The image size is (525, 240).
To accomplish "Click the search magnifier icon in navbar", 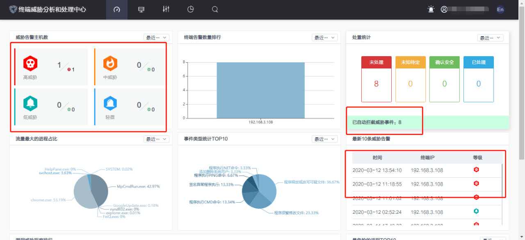I will pyautogui.click(x=215, y=9).
